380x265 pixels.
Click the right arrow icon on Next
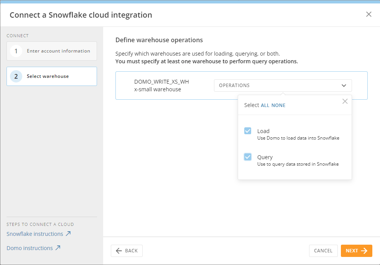(364, 250)
